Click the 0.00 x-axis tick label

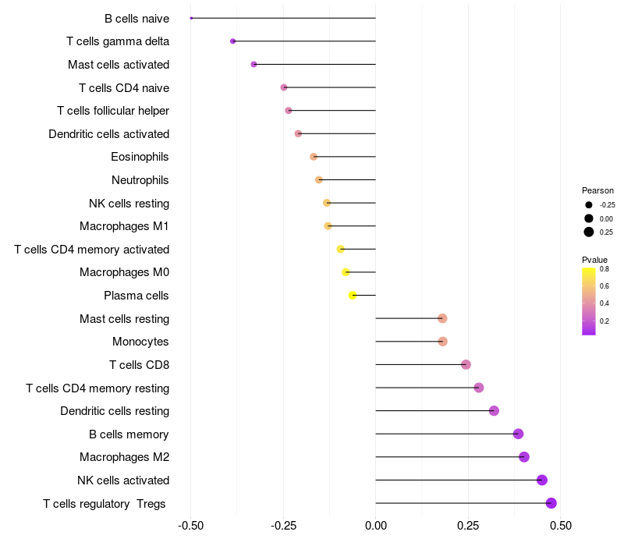[x=376, y=526]
